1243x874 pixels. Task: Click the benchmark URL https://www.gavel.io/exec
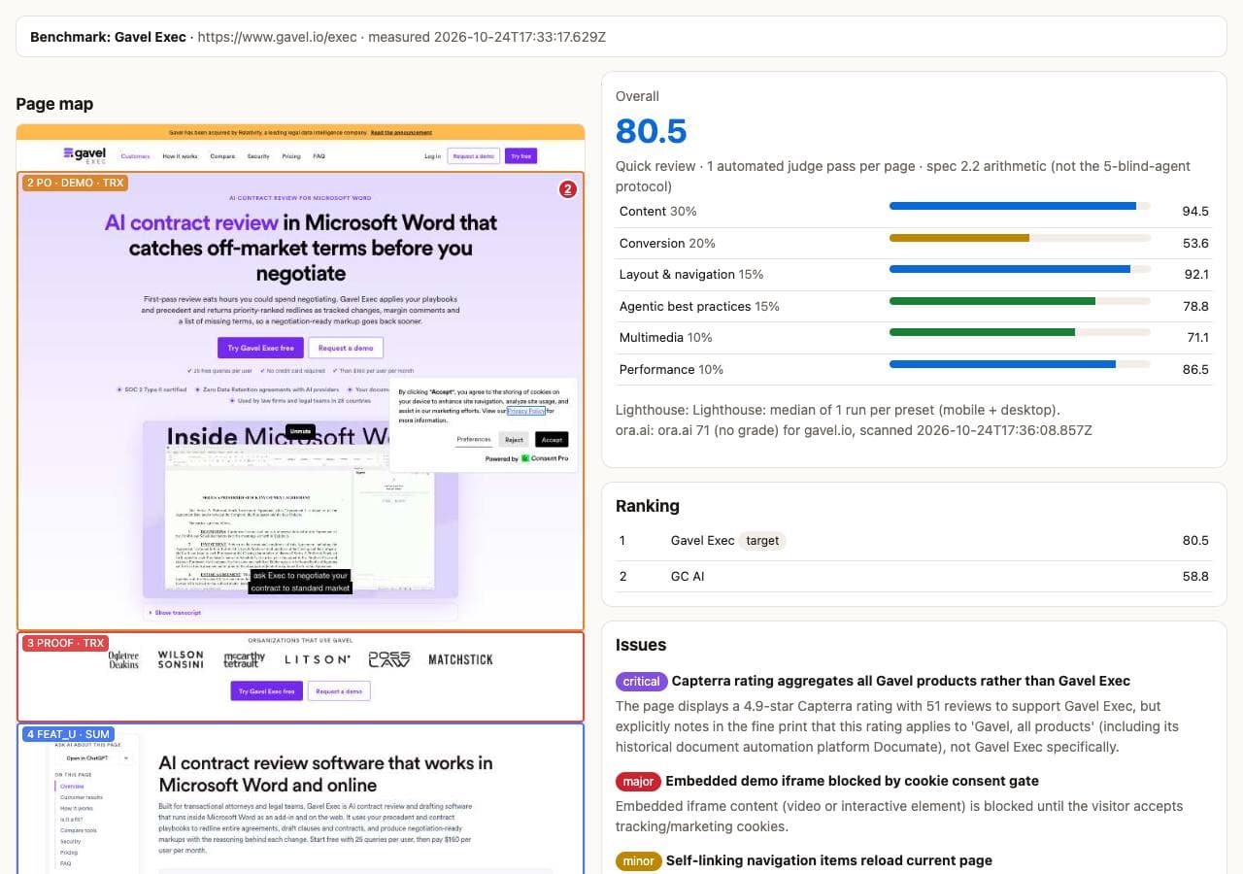click(x=279, y=37)
